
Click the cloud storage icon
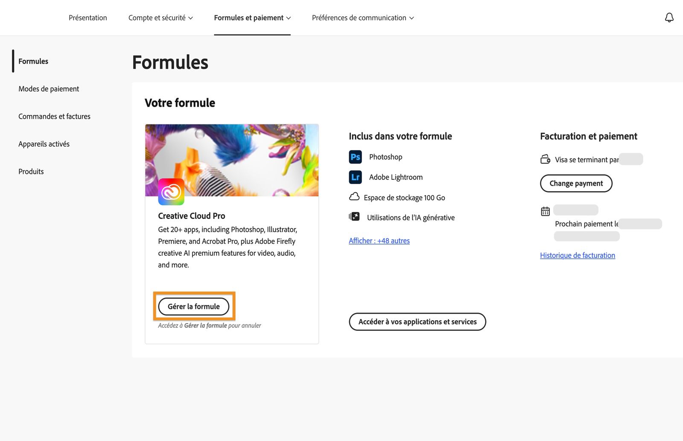pyautogui.click(x=354, y=197)
